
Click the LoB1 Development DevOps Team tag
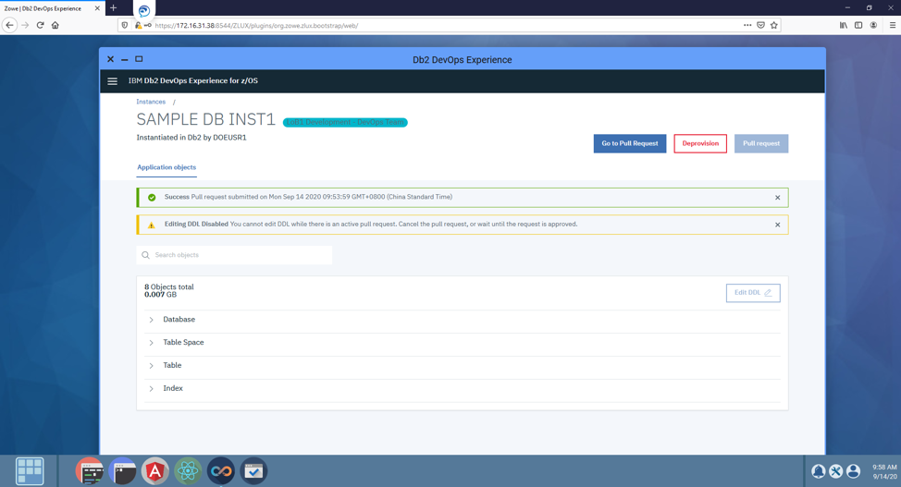pos(345,122)
